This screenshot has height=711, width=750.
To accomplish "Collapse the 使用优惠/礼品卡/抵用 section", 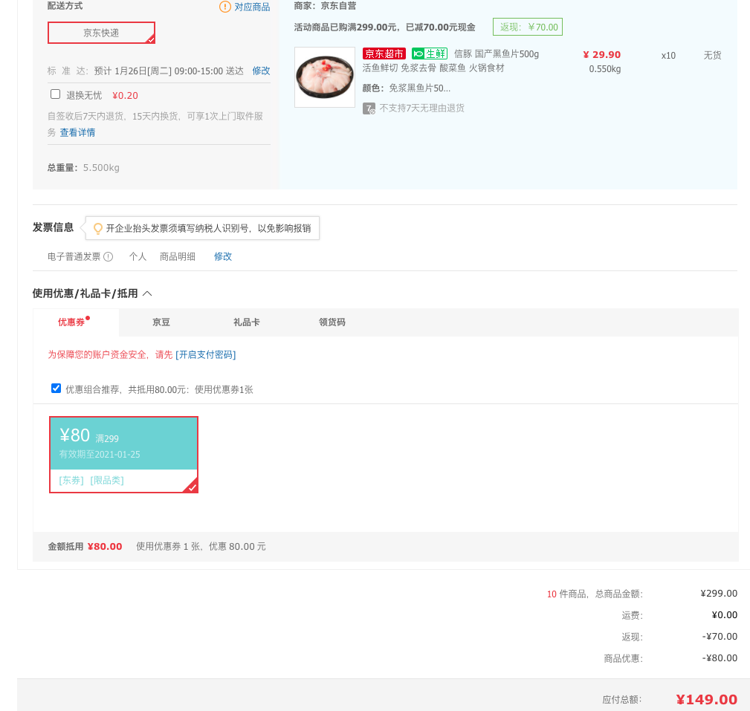I will click(x=147, y=293).
